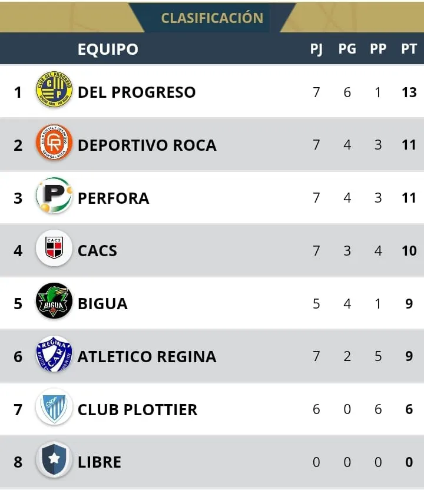Select the PERFORA team name

coord(113,198)
